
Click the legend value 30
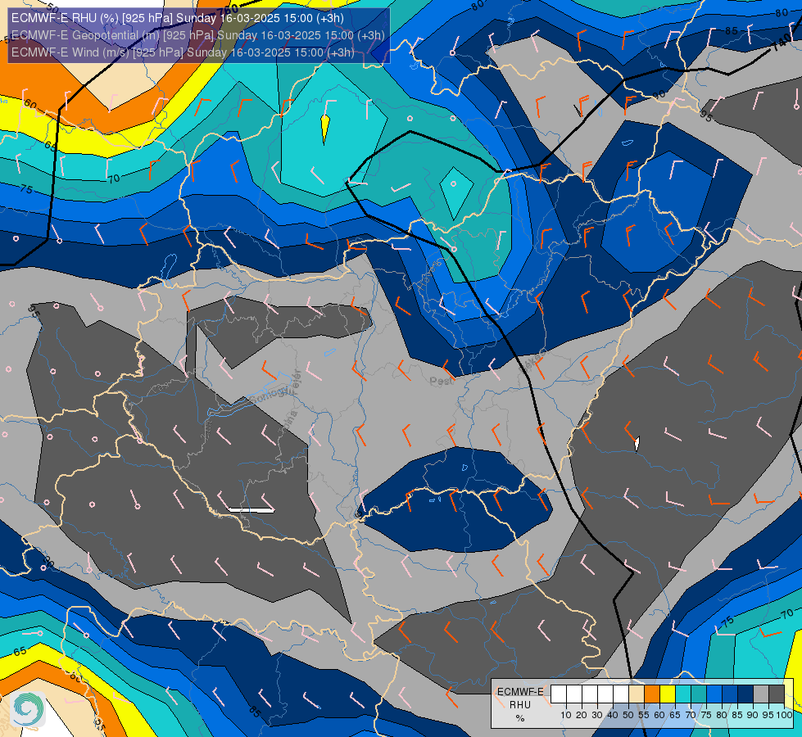tap(597, 715)
